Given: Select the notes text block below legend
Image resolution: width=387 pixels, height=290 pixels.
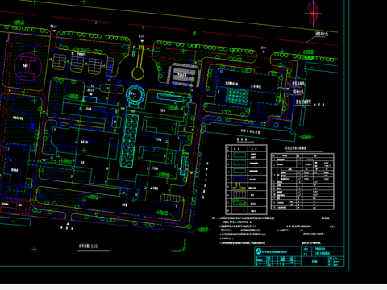Looking at the screenshot, I should (273, 230).
